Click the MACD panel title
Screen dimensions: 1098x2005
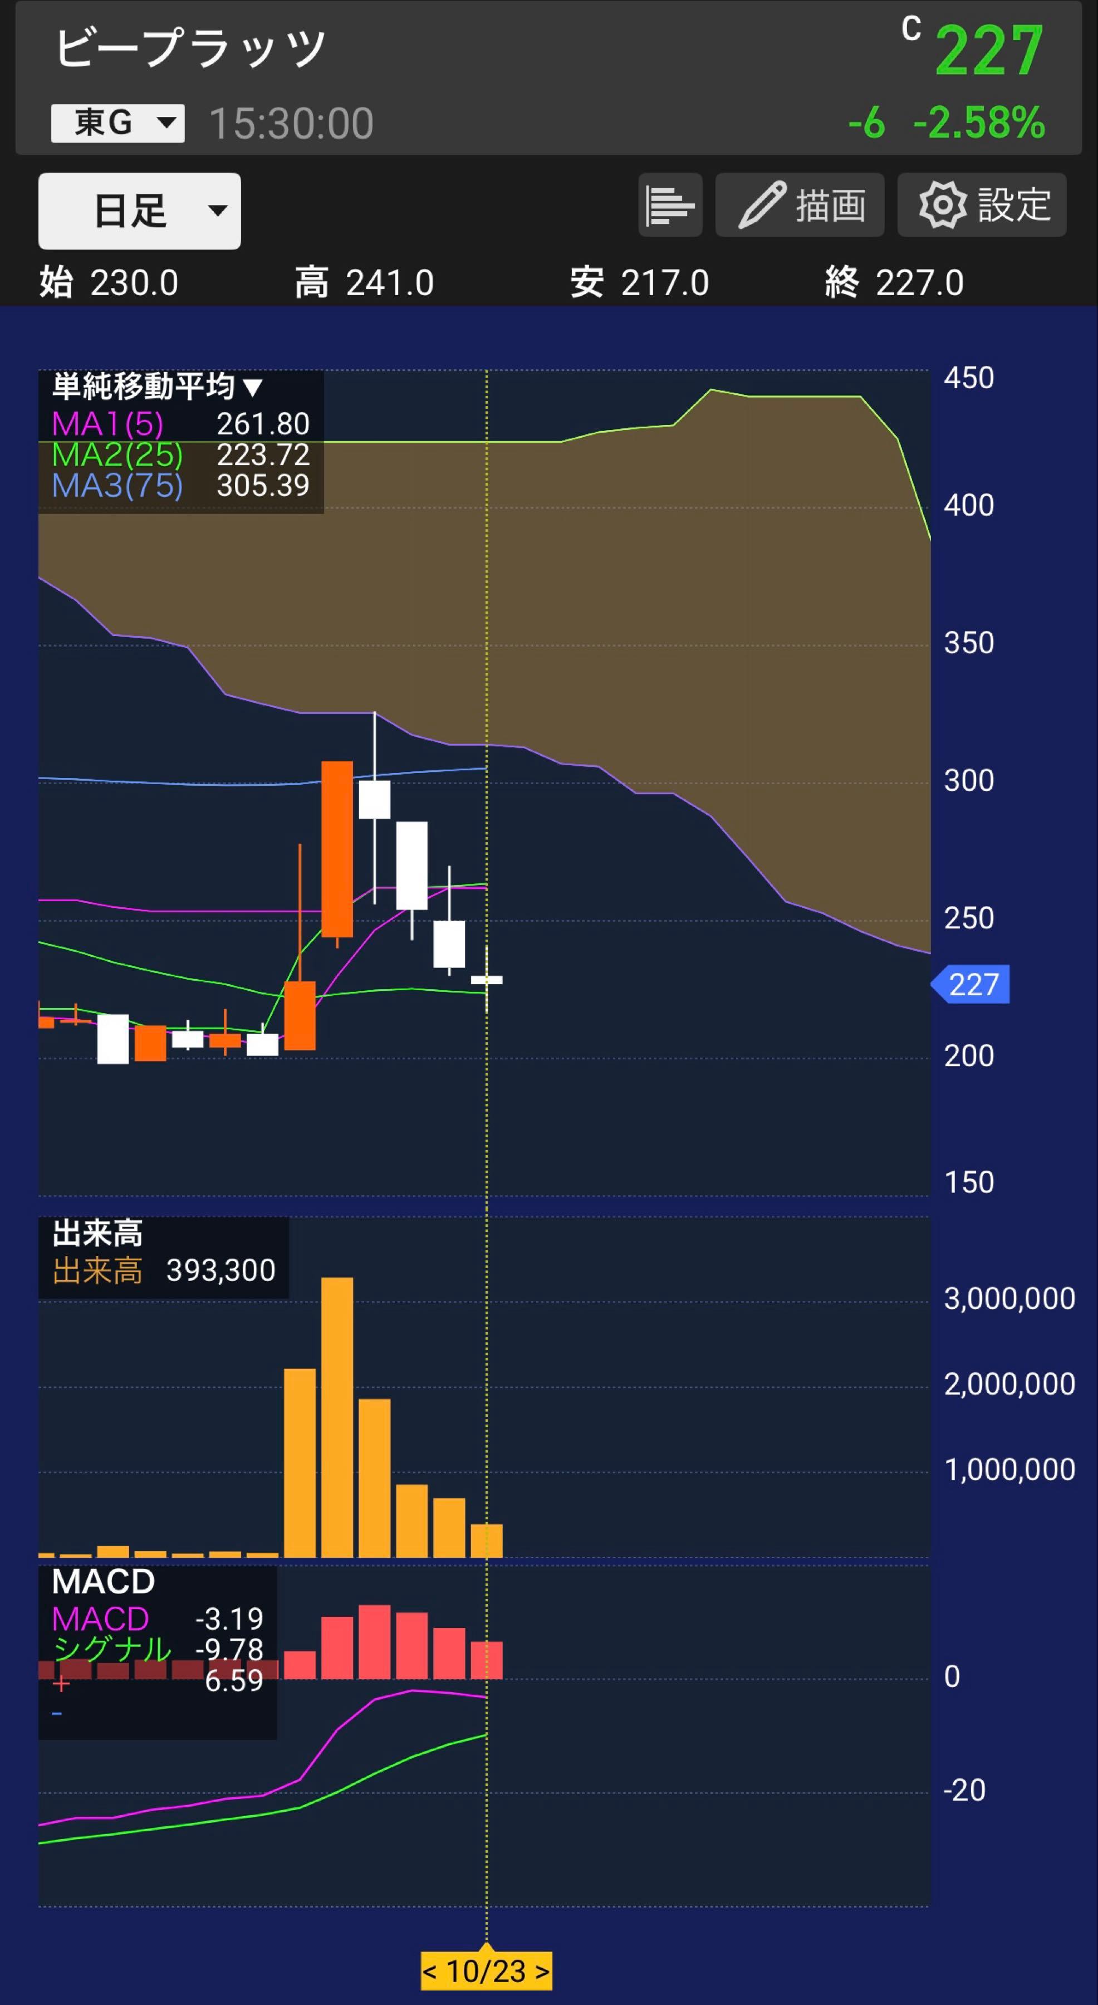[102, 1582]
